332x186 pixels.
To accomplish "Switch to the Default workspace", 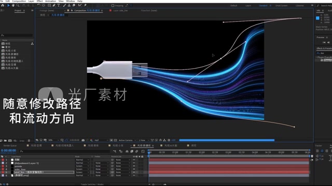I will (x=234, y=6).
